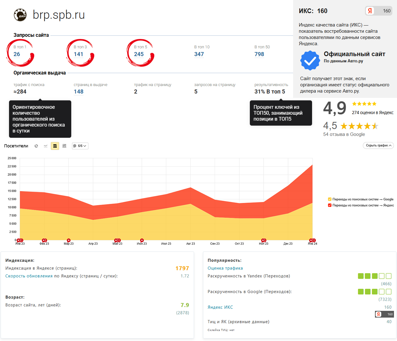Switch chart to pie view icon
Viewport: 397px width, 341px height.
click(x=36, y=146)
